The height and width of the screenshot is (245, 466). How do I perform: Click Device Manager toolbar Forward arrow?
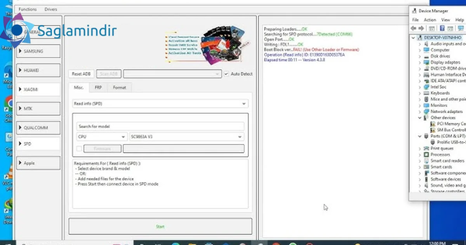coord(421,28)
